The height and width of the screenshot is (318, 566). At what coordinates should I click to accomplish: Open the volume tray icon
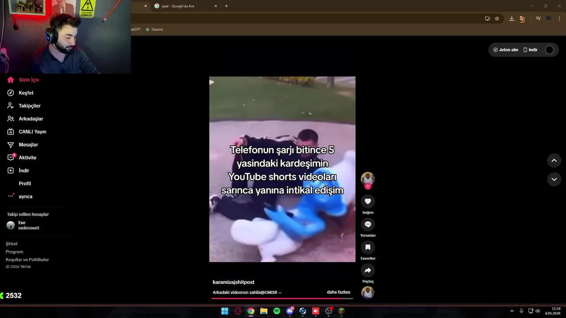click(538, 311)
